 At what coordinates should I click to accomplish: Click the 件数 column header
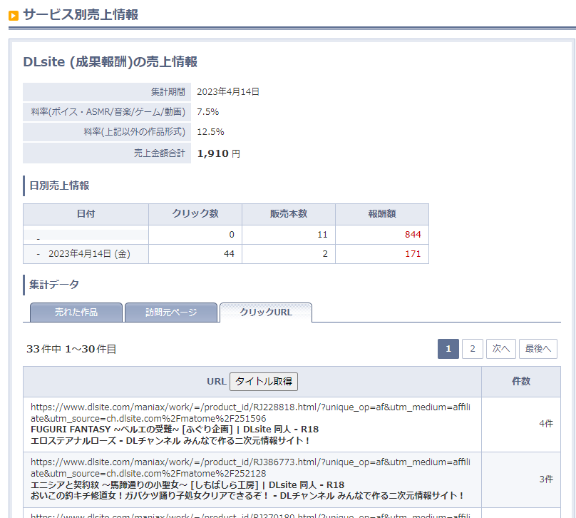(x=521, y=381)
